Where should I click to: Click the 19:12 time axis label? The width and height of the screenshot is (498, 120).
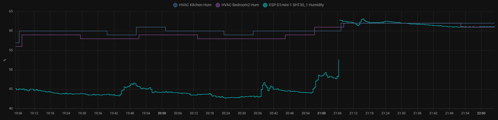pos(34,113)
